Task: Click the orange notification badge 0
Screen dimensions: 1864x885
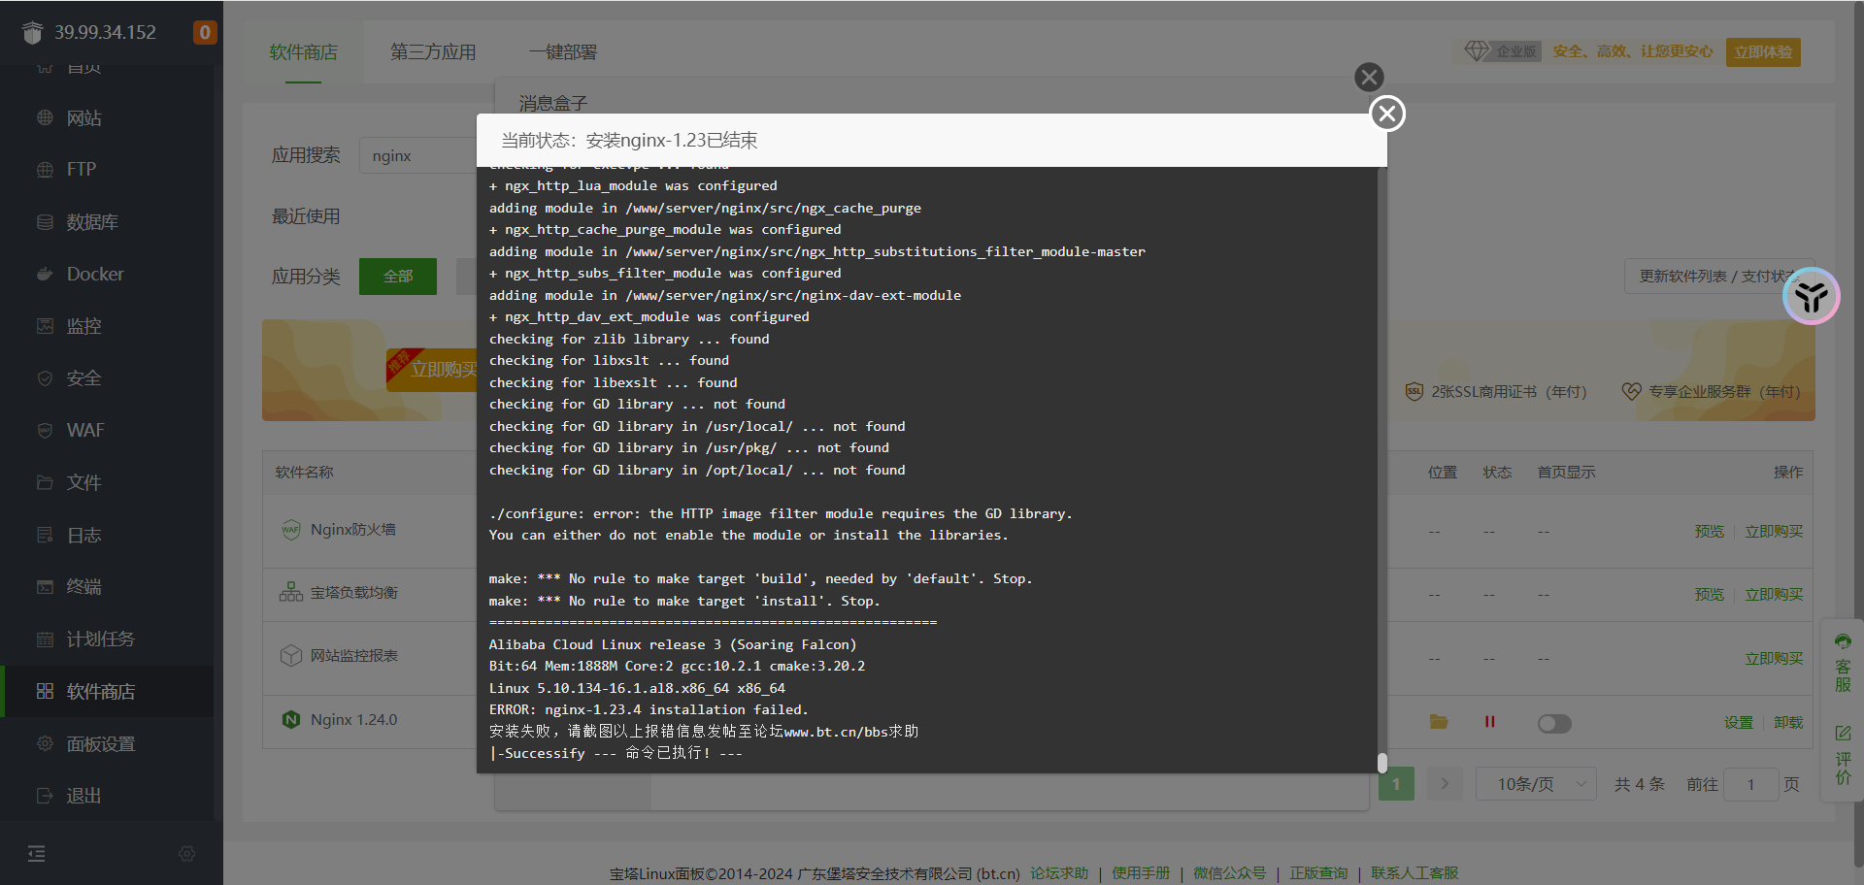Action: point(205,32)
